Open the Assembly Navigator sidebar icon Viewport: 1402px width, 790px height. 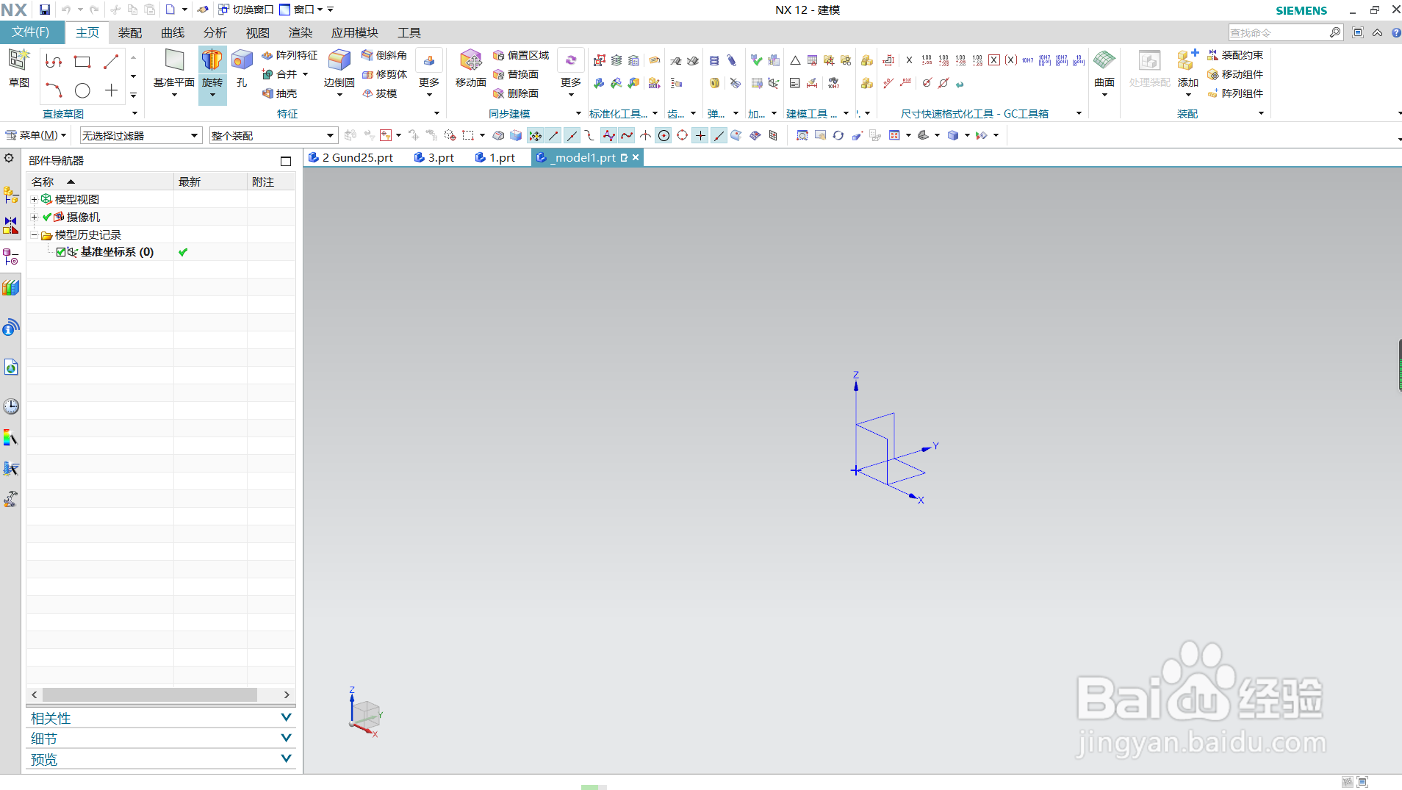point(11,195)
